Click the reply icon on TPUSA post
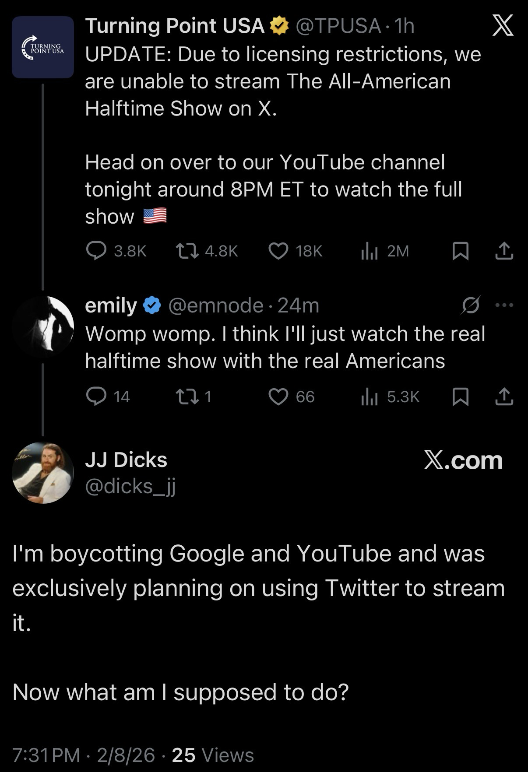This screenshot has height=772, width=528. [96, 251]
